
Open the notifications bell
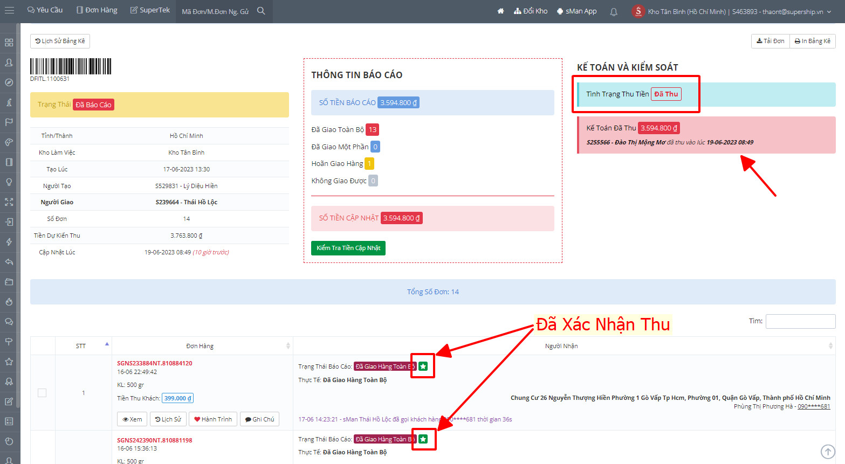(614, 11)
